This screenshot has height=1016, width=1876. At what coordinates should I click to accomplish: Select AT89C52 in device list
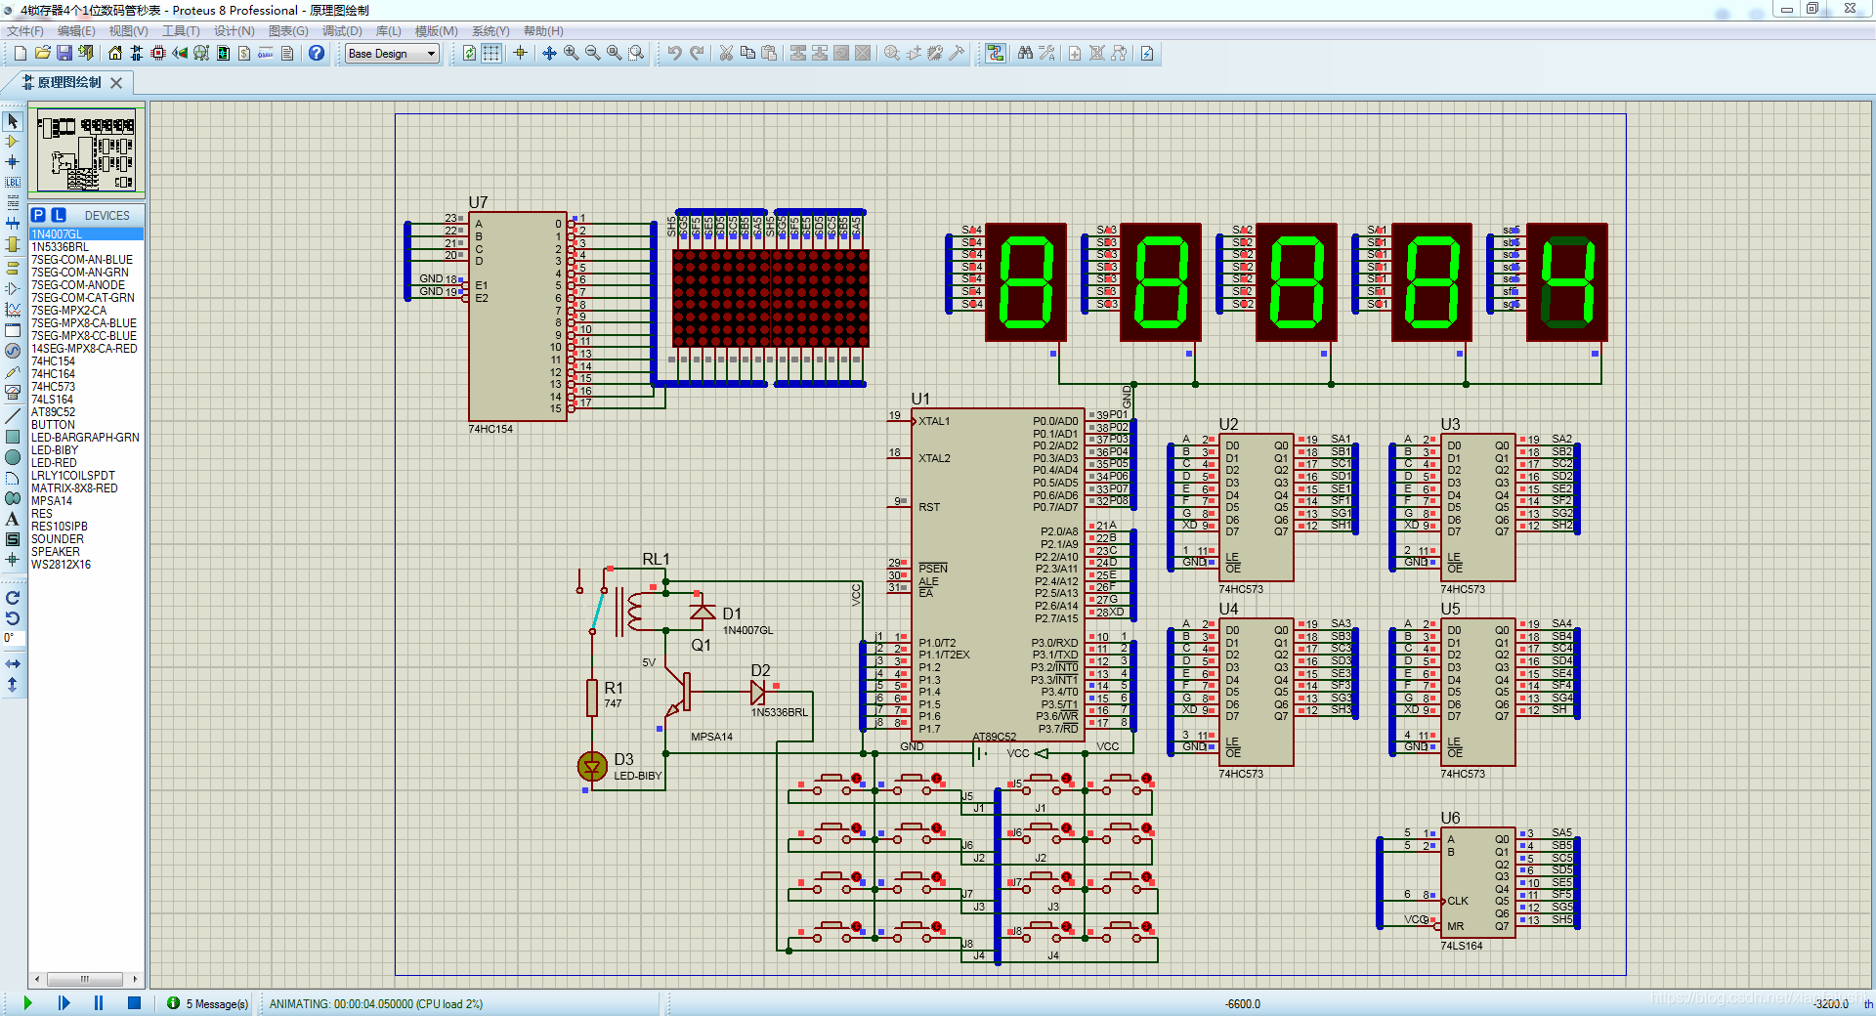click(86, 412)
